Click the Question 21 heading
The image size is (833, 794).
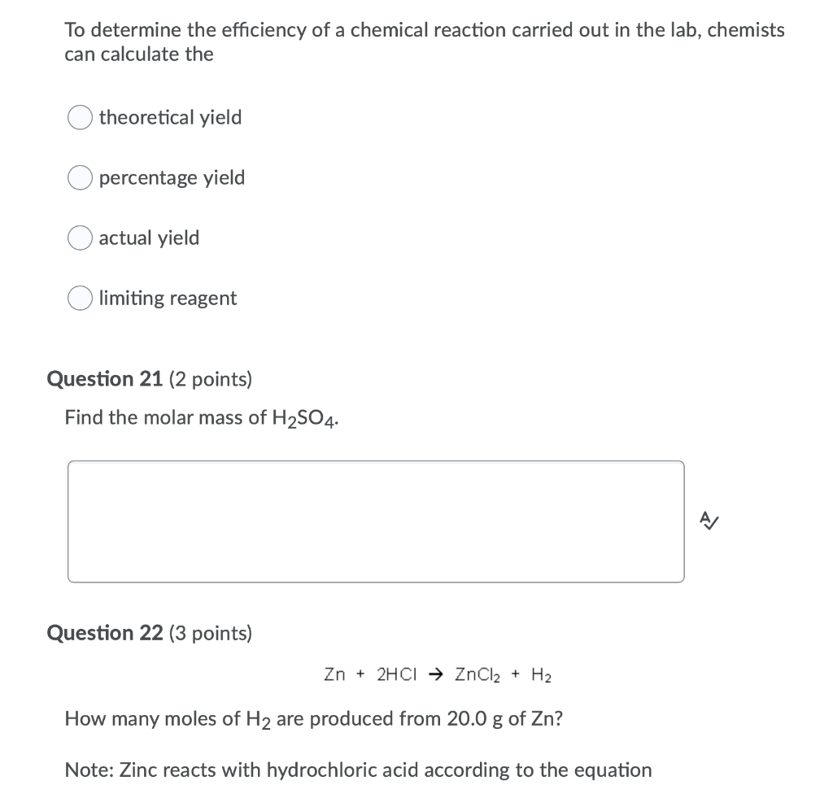105,378
